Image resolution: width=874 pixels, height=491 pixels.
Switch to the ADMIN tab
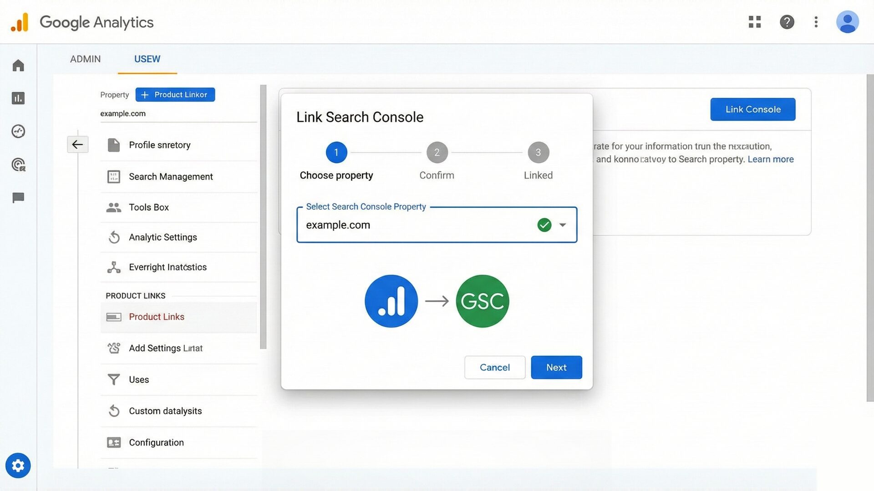[85, 59]
